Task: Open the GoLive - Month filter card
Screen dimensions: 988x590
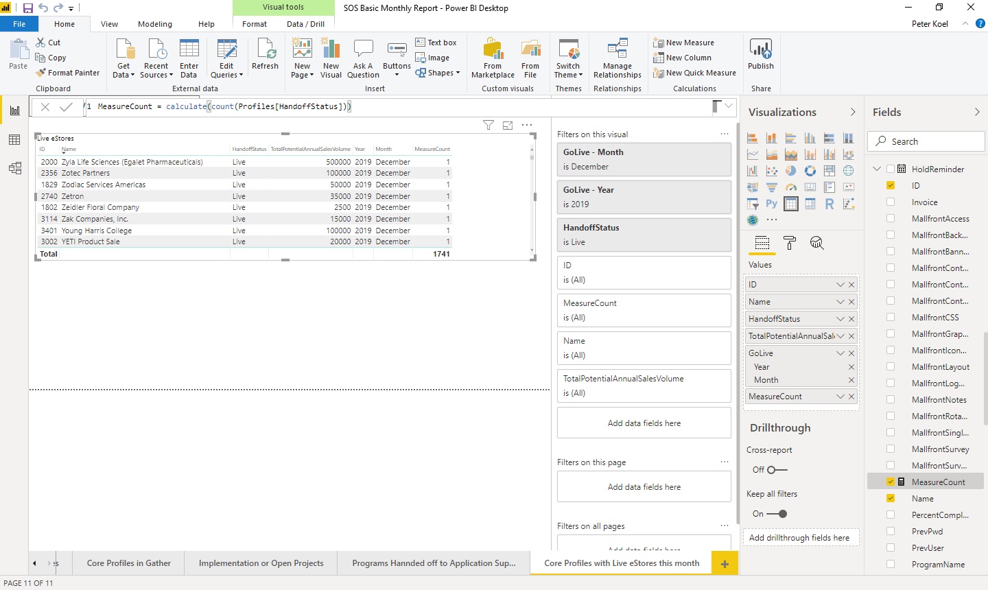Action: [x=644, y=159]
